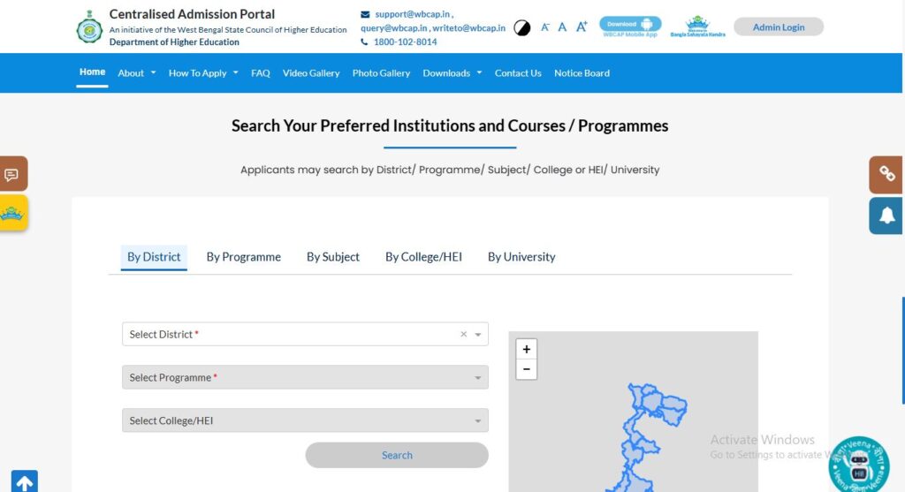905x492 pixels.
Task: Click the scroll-to-top arrow button
Action: (24, 481)
